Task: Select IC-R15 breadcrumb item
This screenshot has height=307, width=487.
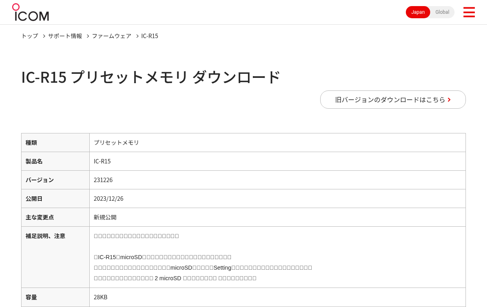Action: click(150, 36)
